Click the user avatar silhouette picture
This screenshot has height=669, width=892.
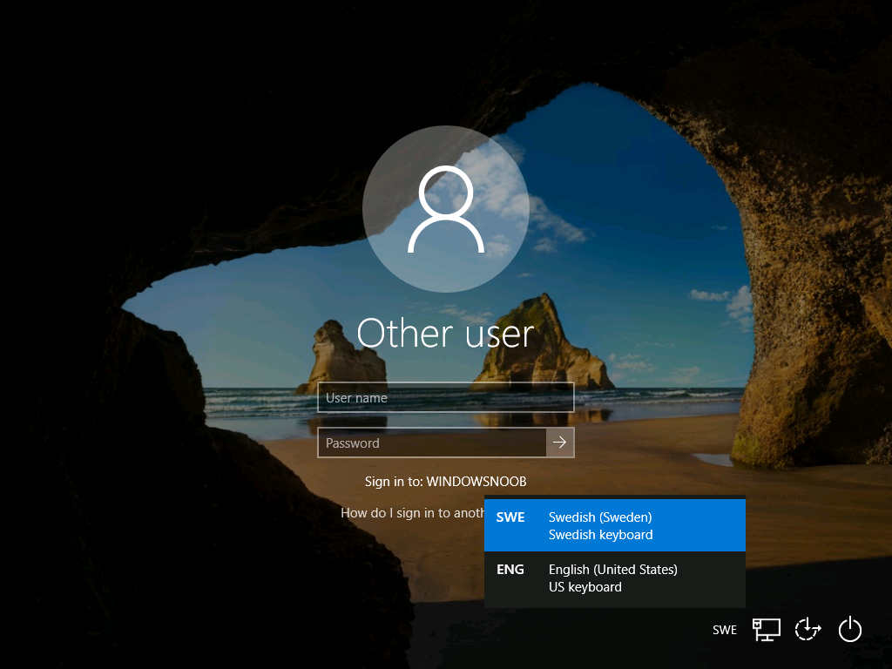click(445, 210)
